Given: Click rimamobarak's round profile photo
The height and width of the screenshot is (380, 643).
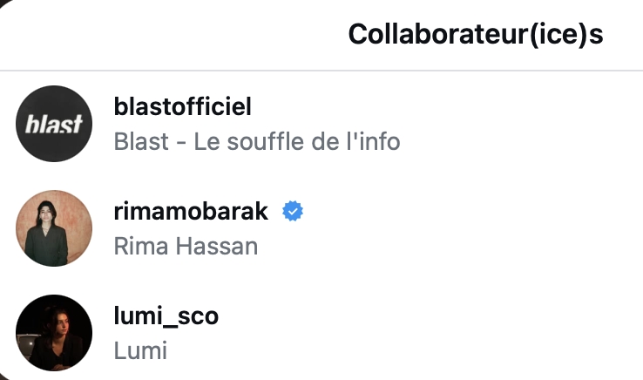Looking at the screenshot, I should point(54,228).
